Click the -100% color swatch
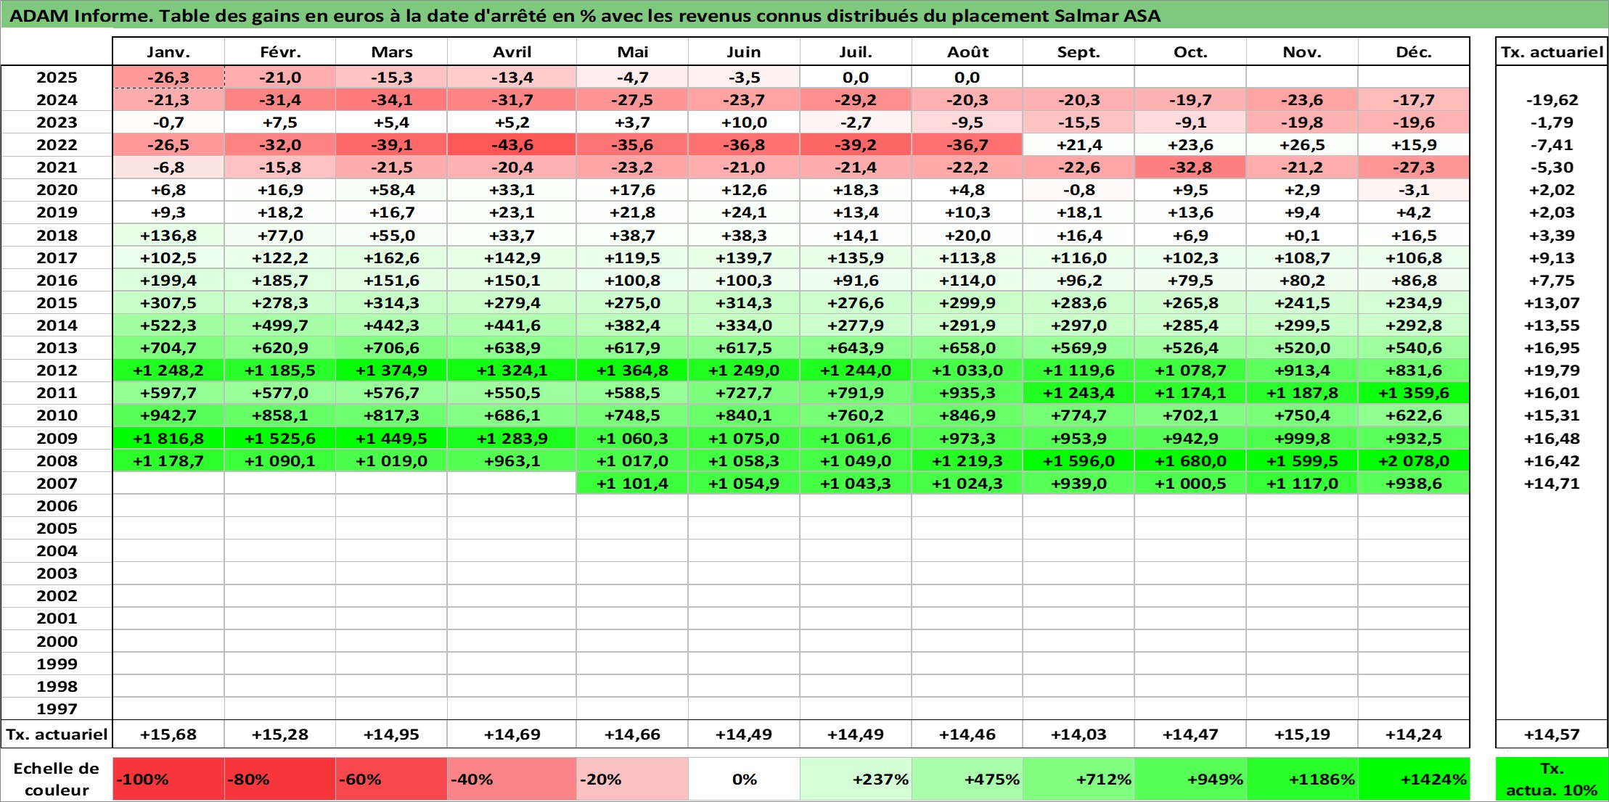The height and width of the screenshot is (802, 1609). coord(168,780)
